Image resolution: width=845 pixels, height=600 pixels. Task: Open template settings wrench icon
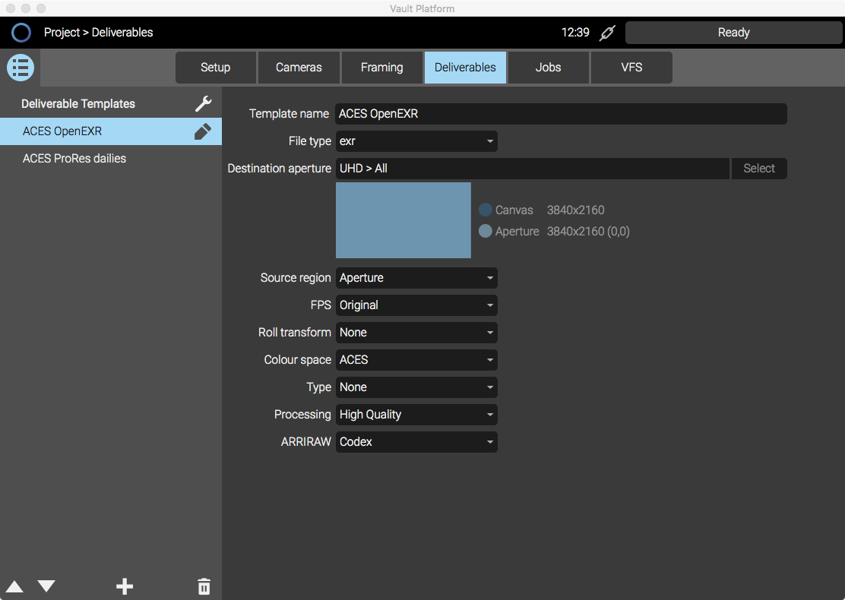click(203, 104)
